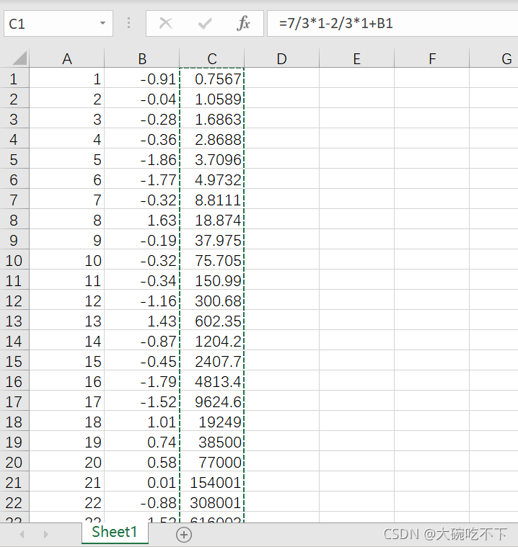Select cell containing 4.9732
518x547 pixels.
(x=211, y=179)
